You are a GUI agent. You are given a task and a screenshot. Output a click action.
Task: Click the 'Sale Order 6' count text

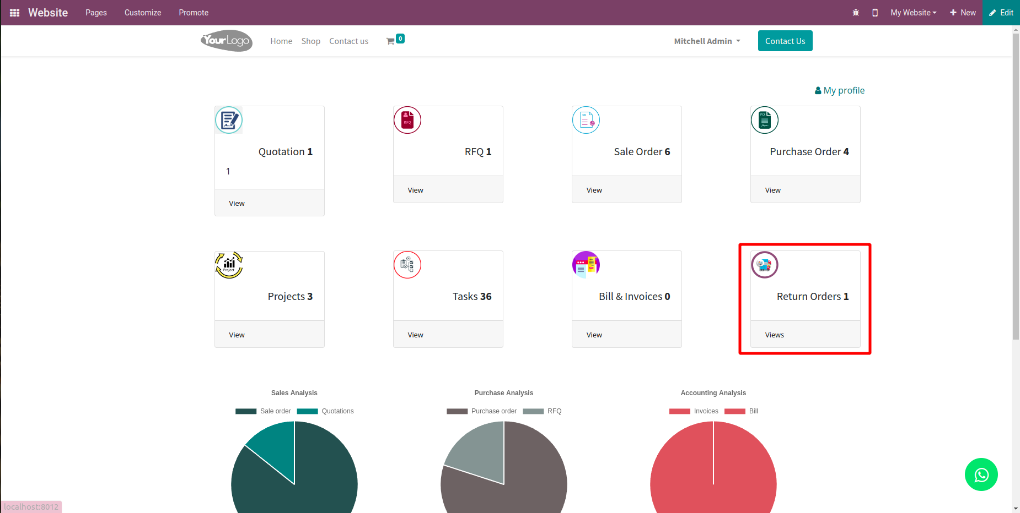[642, 152]
